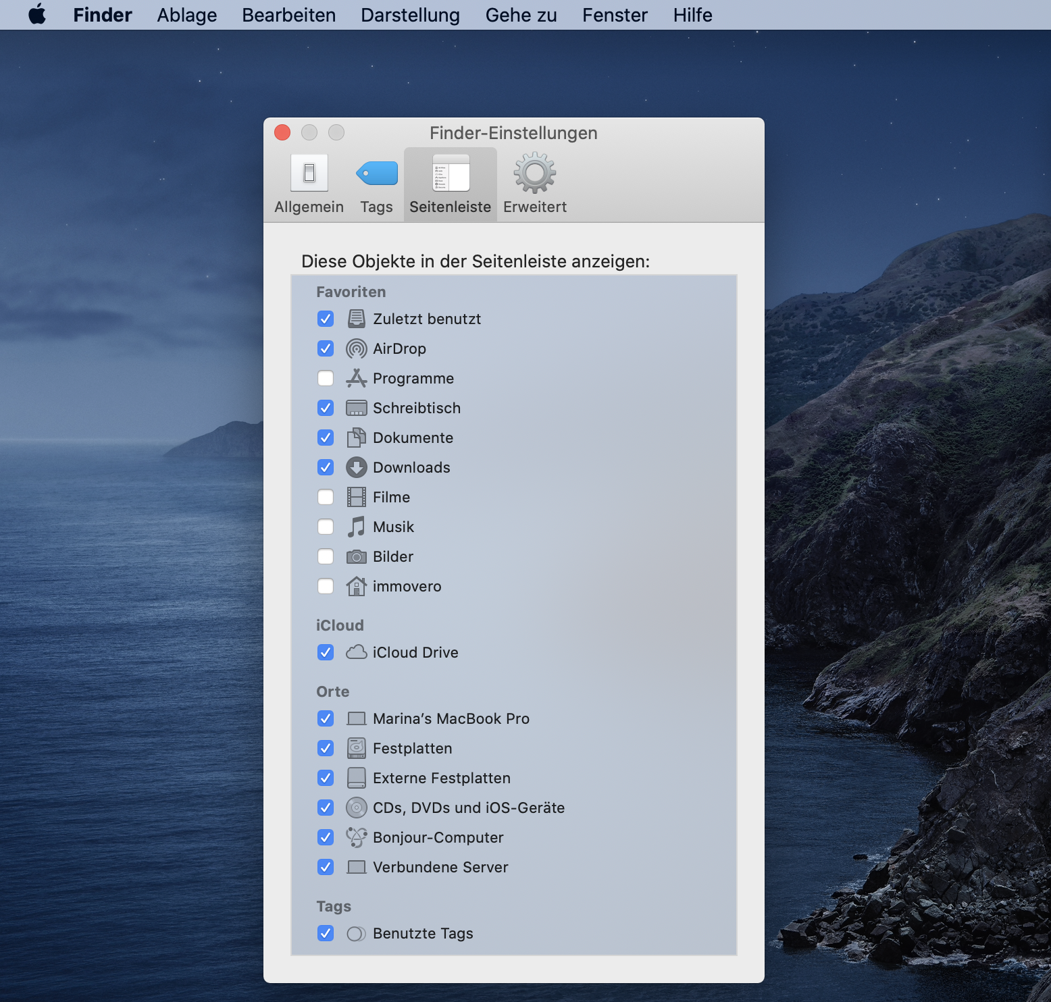Image resolution: width=1051 pixels, height=1002 pixels.
Task: Click the Benutzte Tags circle icon
Action: tap(357, 934)
